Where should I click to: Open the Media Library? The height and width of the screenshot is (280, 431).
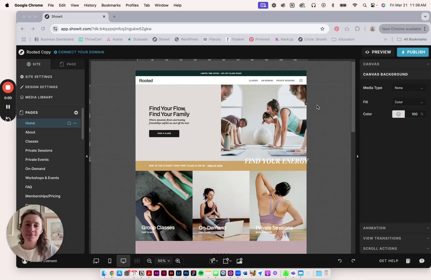[x=37, y=97]
